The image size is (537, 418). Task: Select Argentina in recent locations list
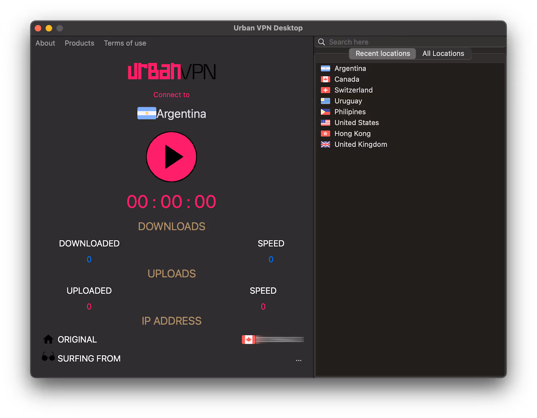(410, 68)
